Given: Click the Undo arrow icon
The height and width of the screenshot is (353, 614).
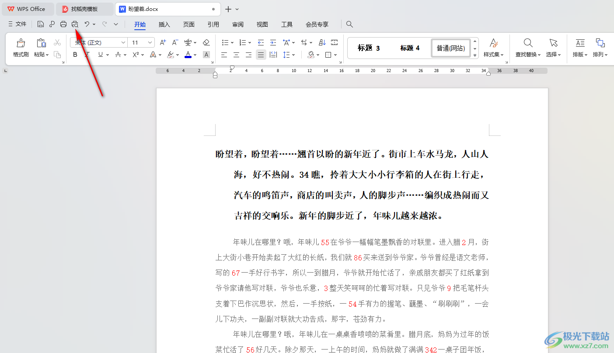Looking at the screenshot, I should (x=87, y=24).
